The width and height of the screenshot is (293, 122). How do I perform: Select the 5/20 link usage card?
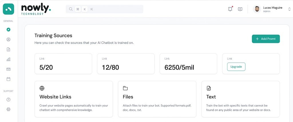(x=63, y=64)
